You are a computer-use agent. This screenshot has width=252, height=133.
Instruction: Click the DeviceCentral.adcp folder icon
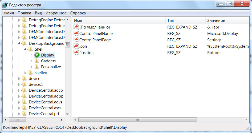coord(25,90)
